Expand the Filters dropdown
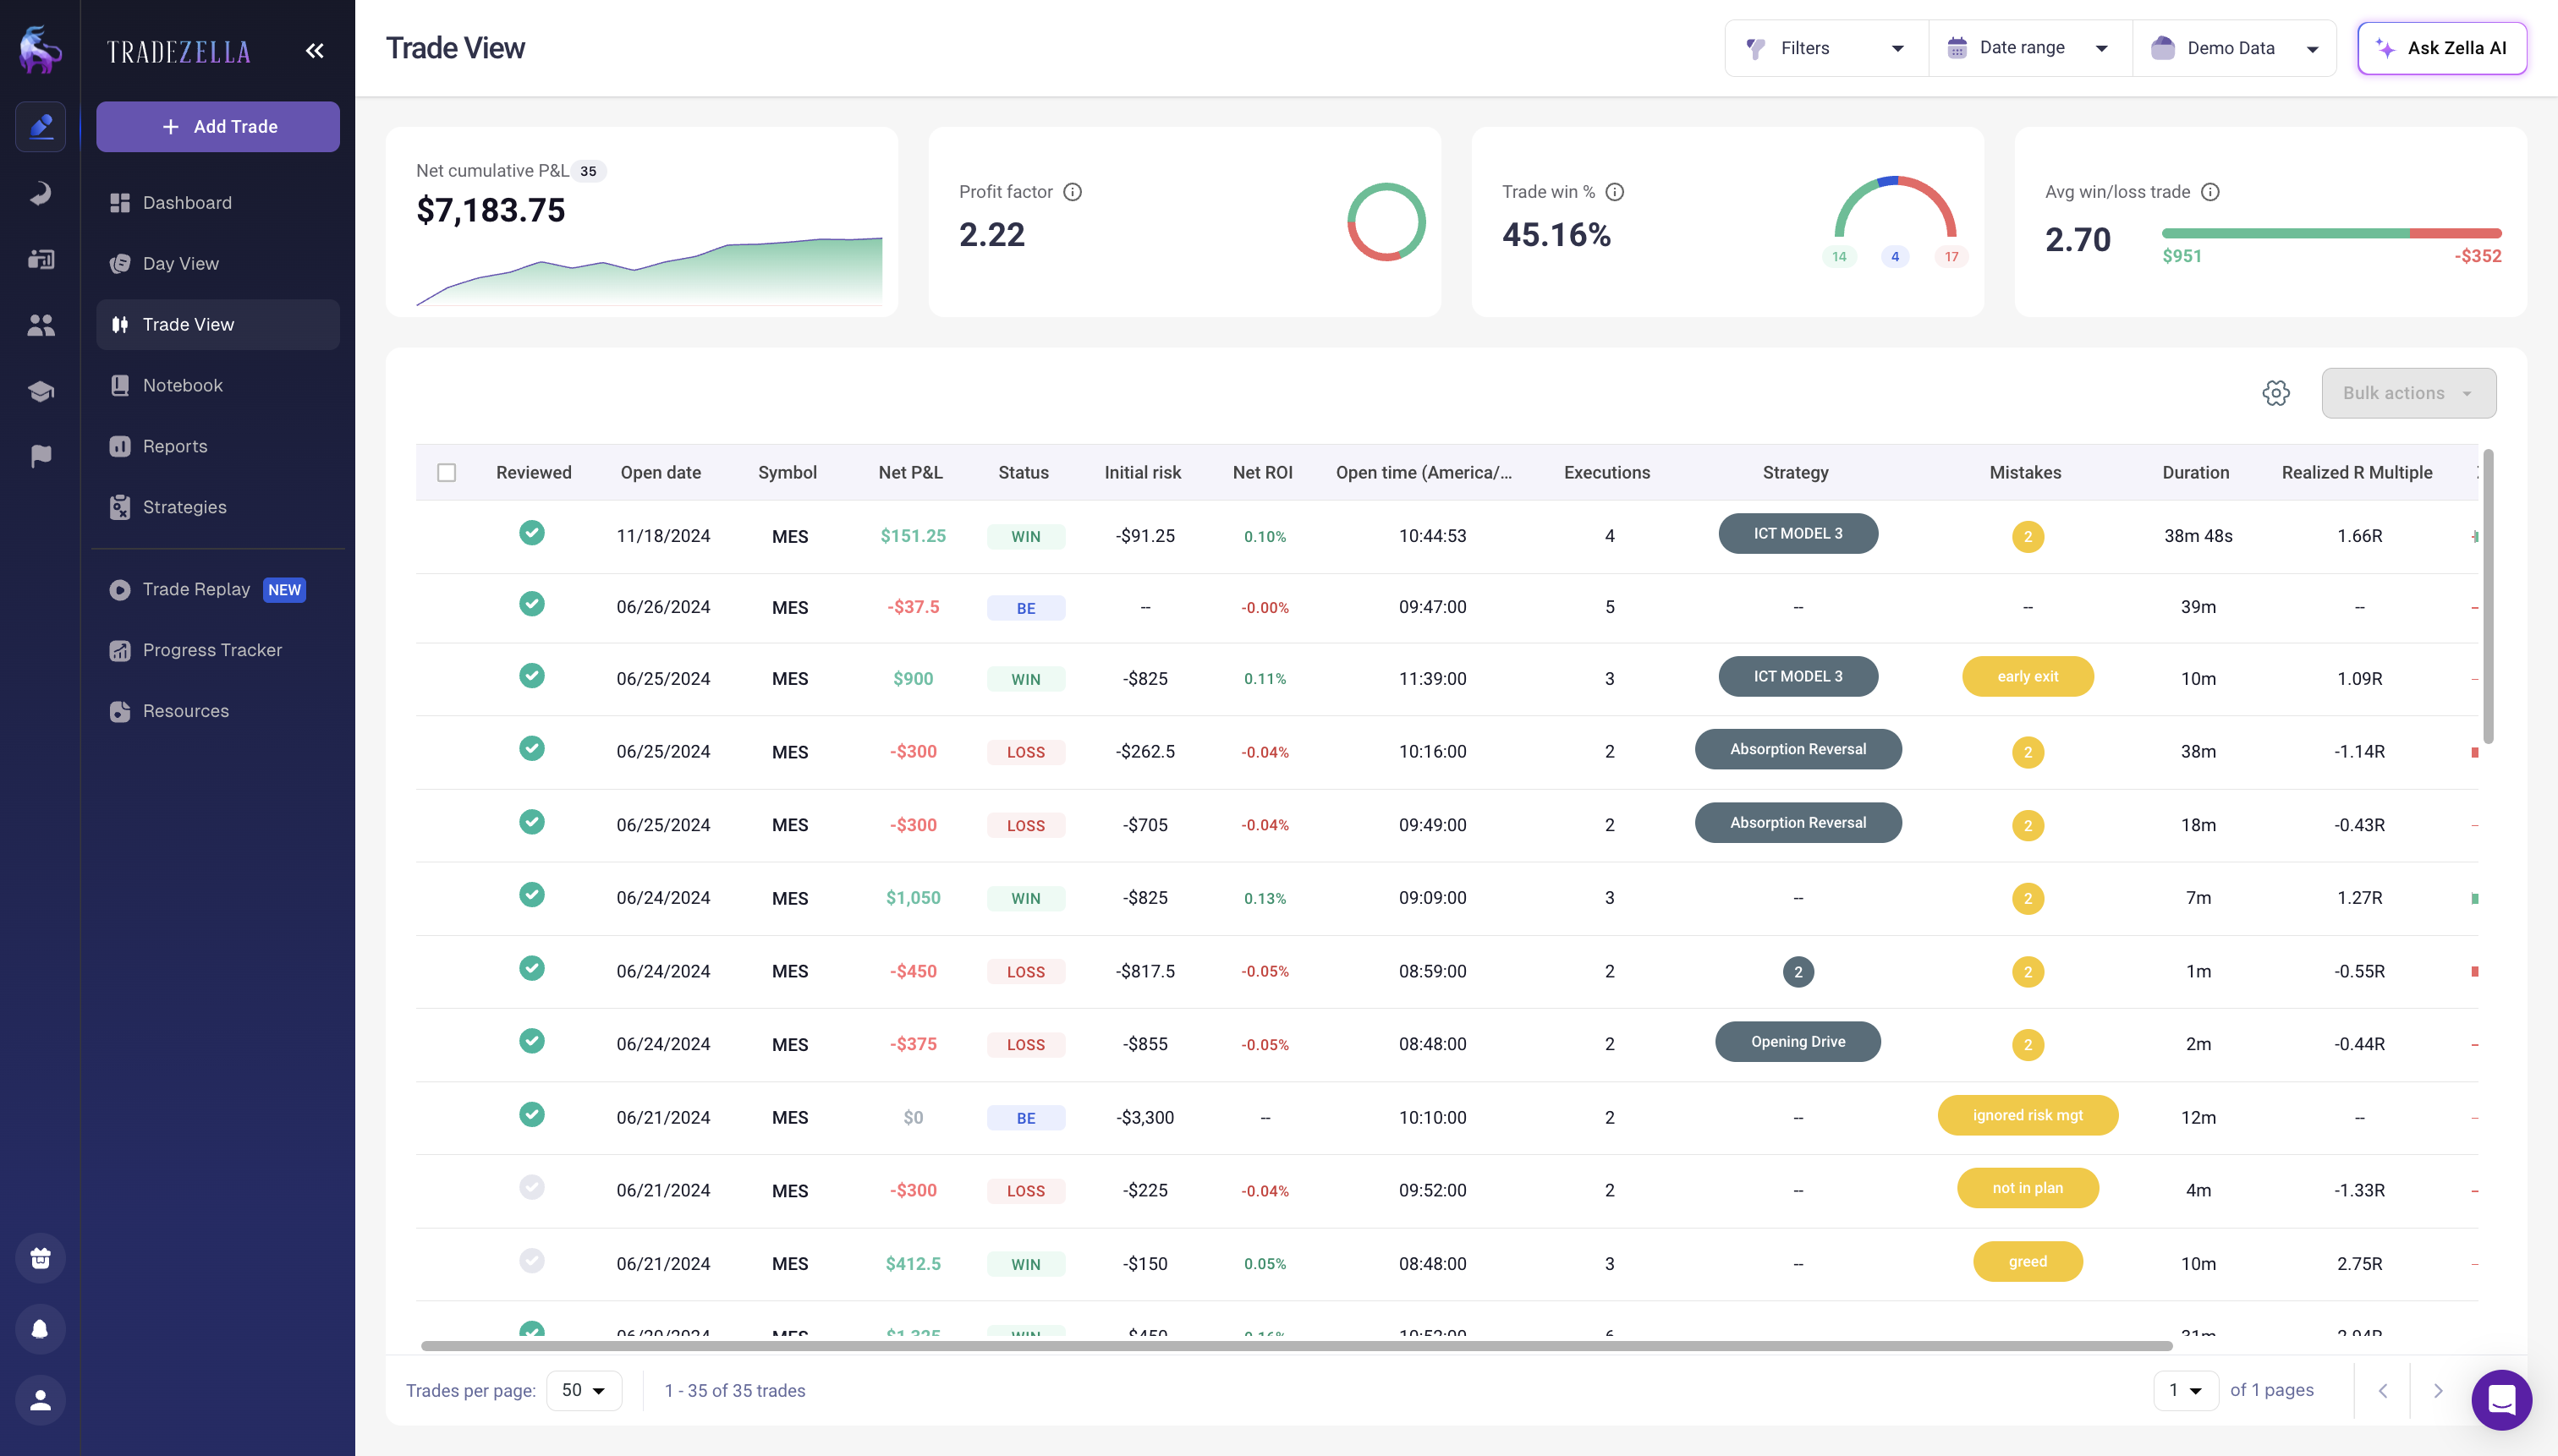Screen dimensions: 2558x1456 [1825, 48]
